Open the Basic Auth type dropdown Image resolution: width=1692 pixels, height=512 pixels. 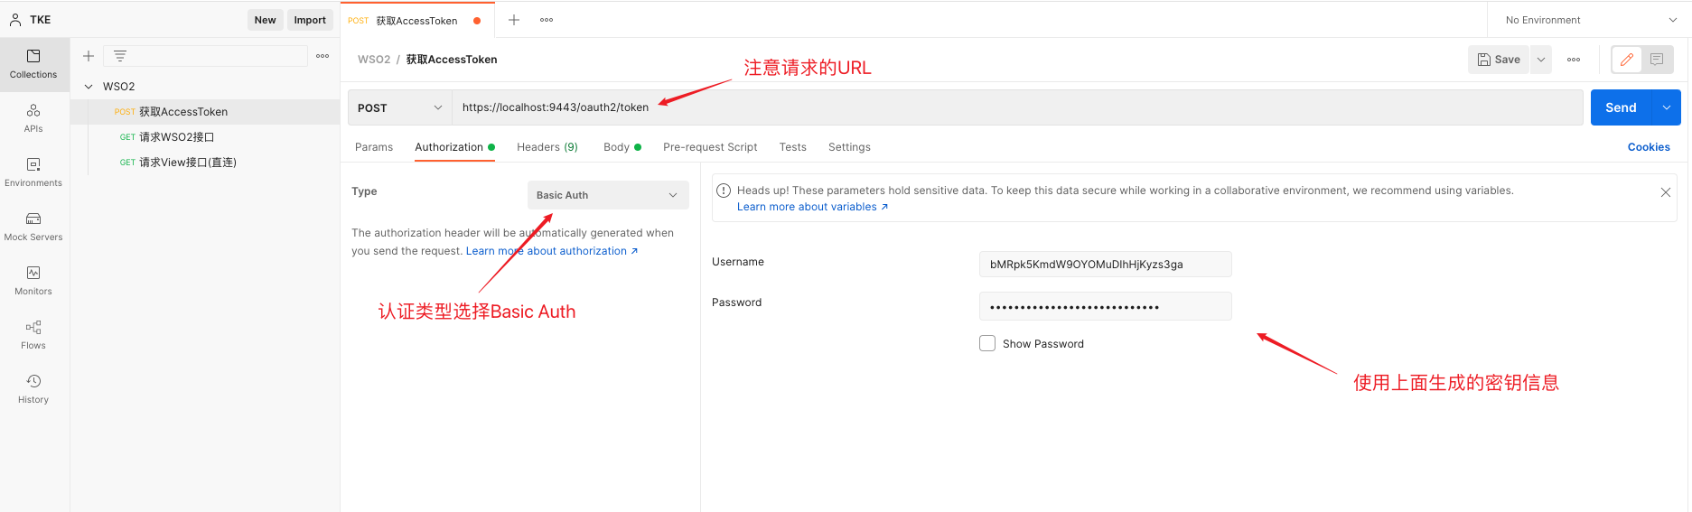[x=608, y=195]
